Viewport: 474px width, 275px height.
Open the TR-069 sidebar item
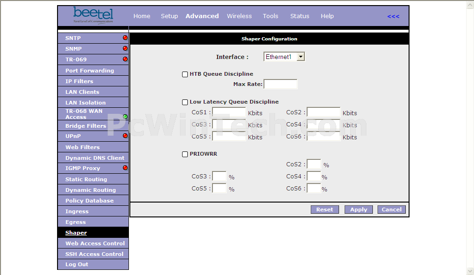pos(93,59)
